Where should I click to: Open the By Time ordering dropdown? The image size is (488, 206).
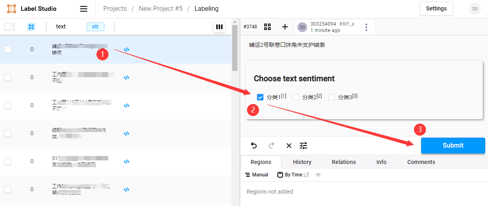tap(293, 175)
